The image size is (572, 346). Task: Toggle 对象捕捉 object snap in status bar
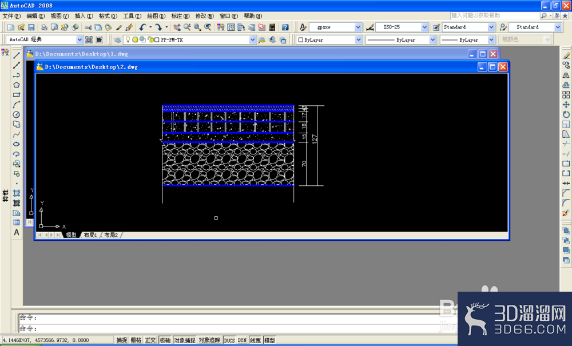coord(185,340)
